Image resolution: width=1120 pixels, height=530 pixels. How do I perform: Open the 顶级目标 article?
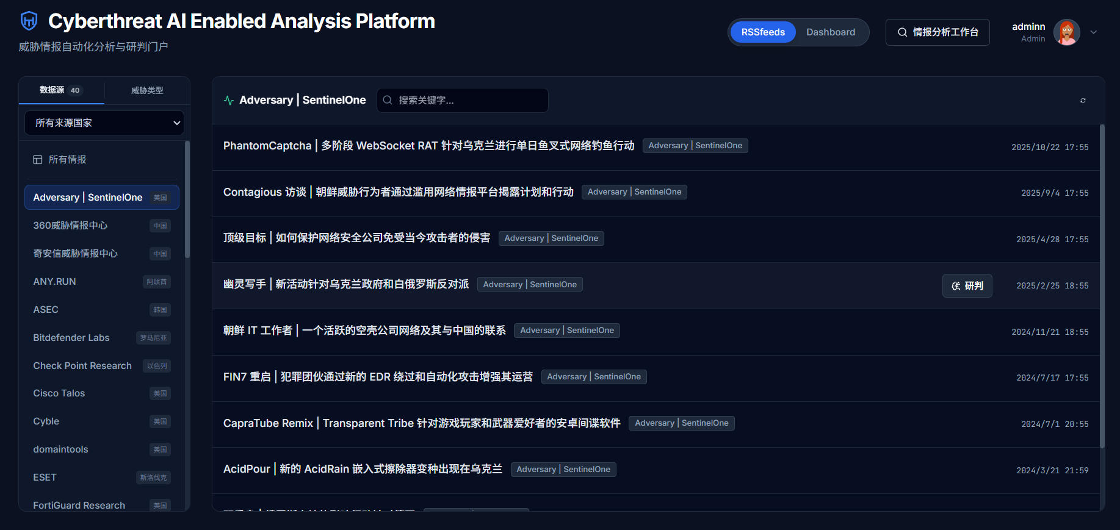click(x=356, y=238)
